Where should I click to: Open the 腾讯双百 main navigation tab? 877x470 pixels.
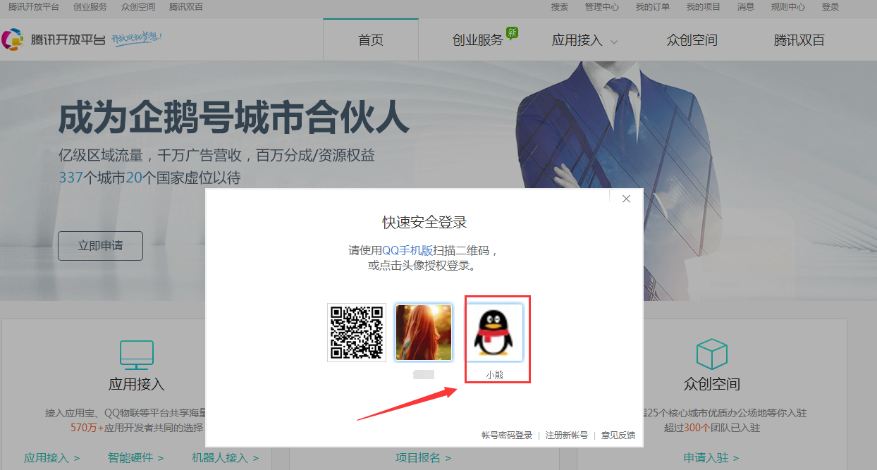pyautogui.click(x=799, y=40)
